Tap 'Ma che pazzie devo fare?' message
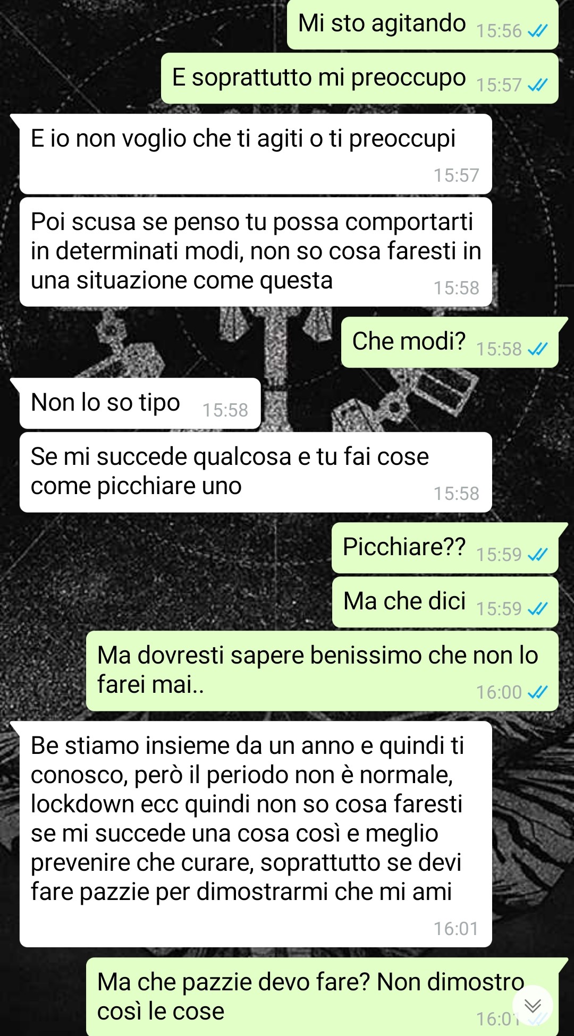This screenshot has width=574, height=1036. click(x=322, y=997)
